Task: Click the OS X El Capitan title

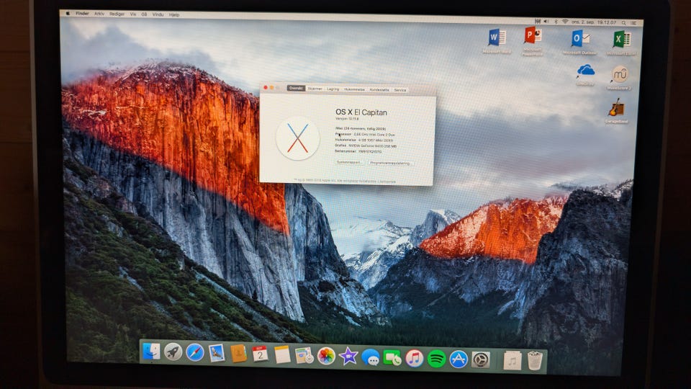Action: 361,112
